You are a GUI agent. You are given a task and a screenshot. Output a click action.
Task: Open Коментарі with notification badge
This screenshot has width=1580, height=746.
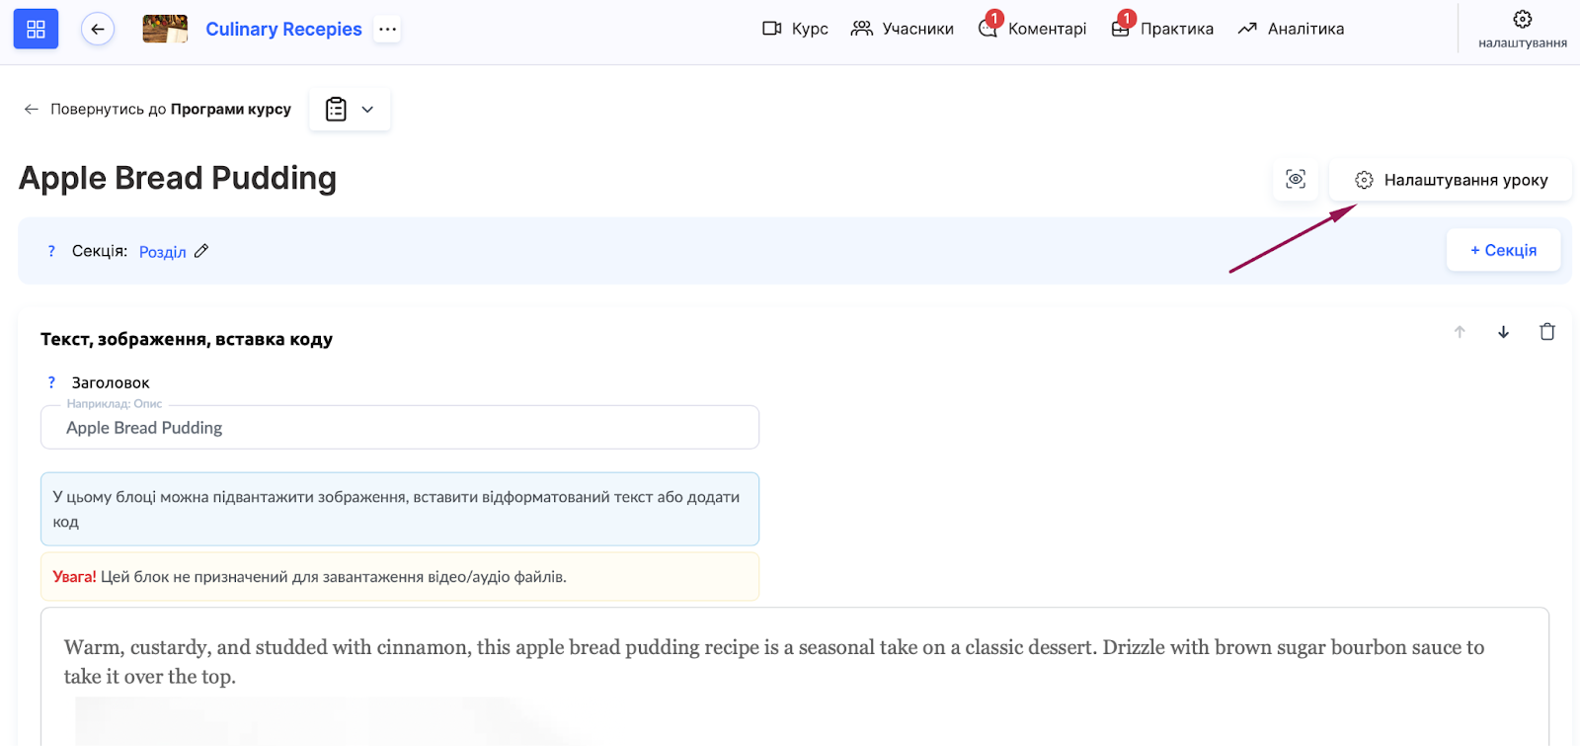point(1033,29)
